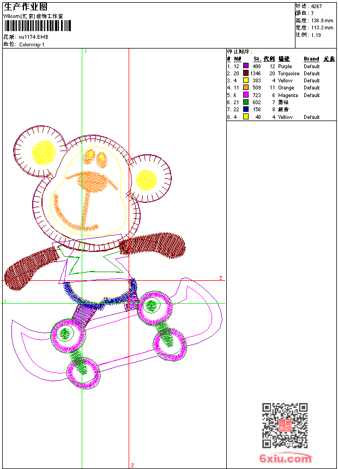
Task: Click the stitch count 509
Action: point(257,88)
